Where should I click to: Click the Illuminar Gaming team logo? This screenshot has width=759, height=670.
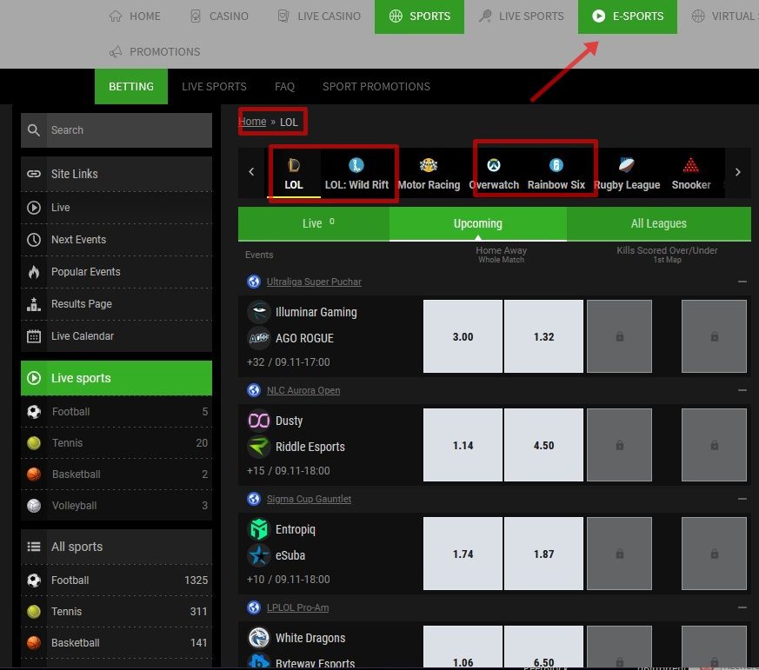coord(259,312)
